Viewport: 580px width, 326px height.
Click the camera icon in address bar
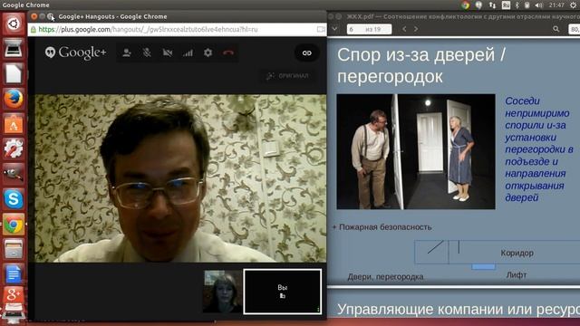(x=321, y=29)
